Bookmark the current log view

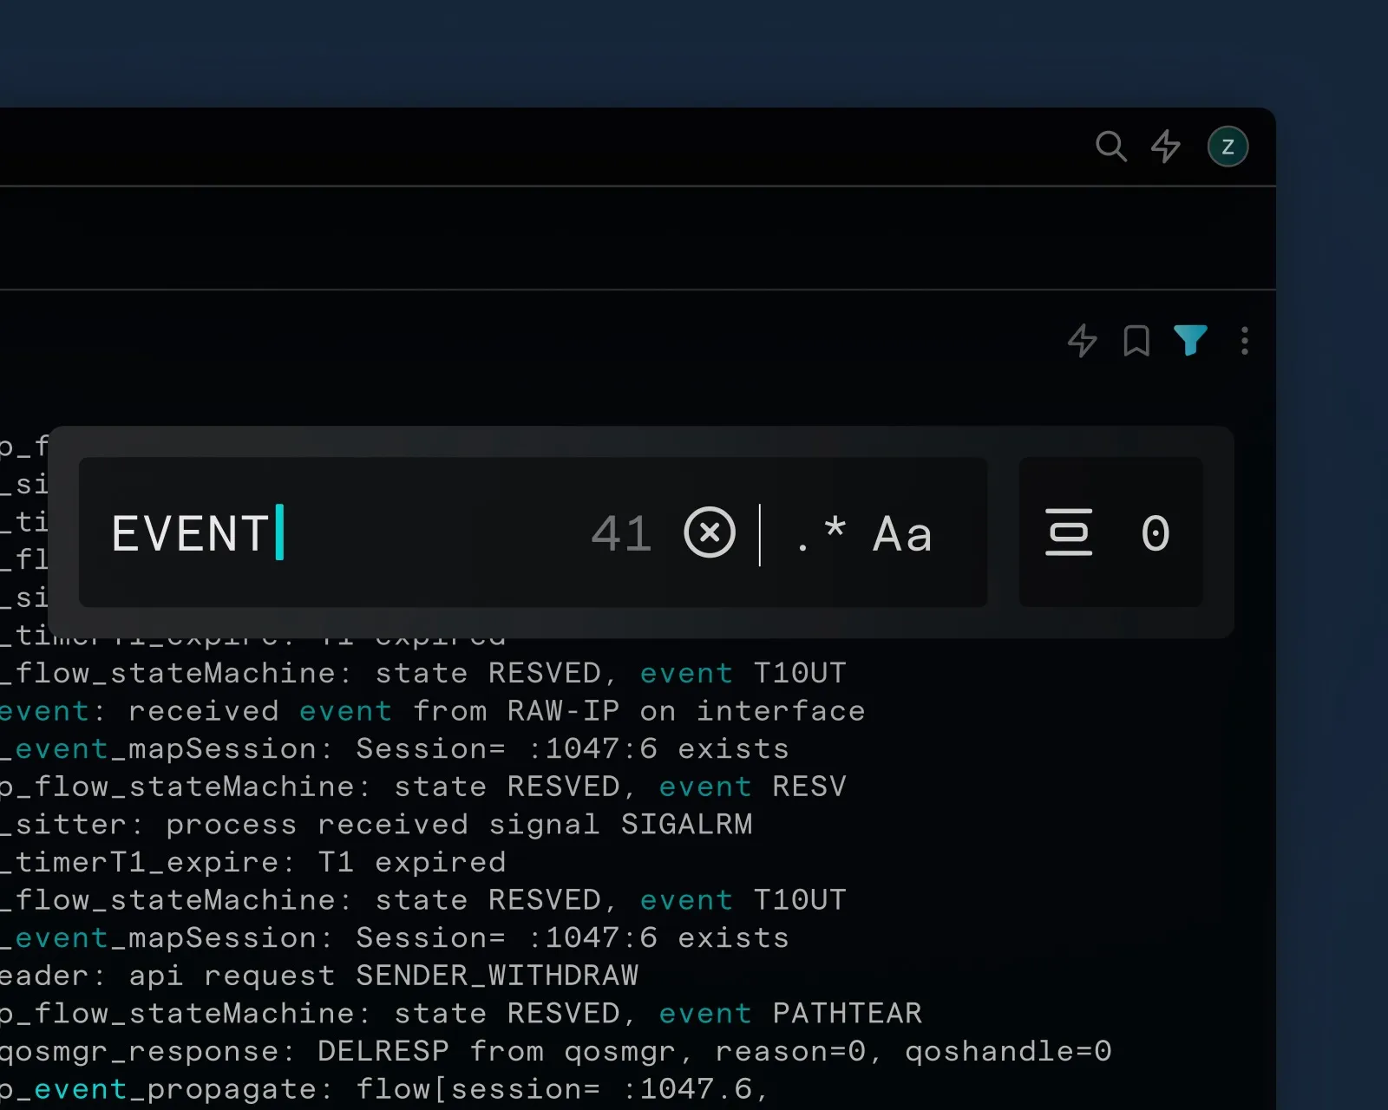click(1136, 342)
